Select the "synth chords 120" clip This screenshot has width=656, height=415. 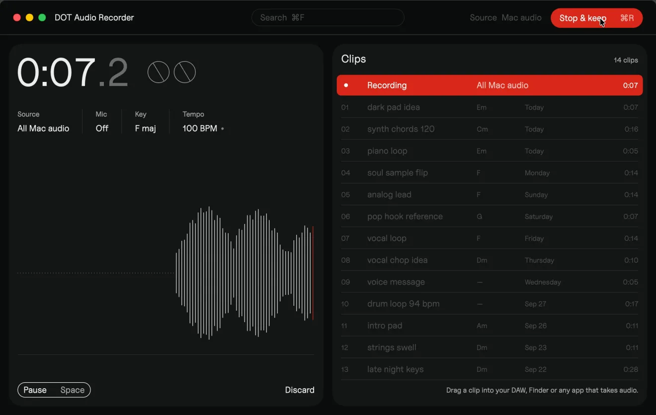click(x=490, y=129)
